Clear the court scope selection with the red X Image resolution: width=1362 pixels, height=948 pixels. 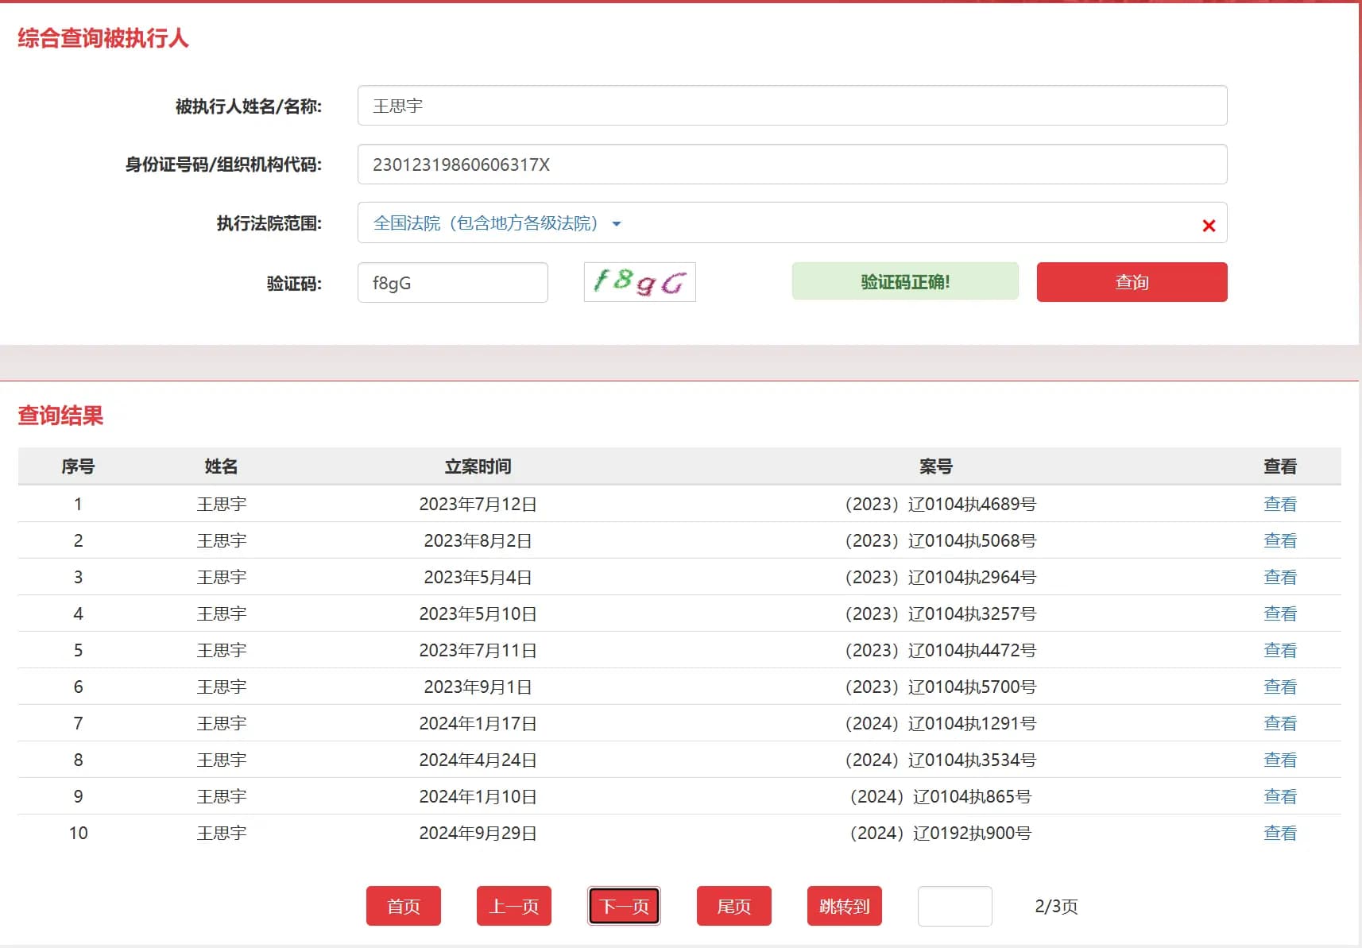coord(1209,226)
